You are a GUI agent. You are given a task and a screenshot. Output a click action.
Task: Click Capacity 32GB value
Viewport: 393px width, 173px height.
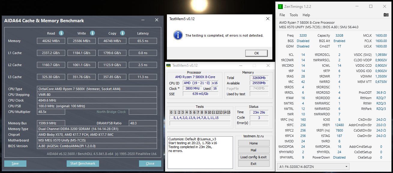tap(339, 35)
